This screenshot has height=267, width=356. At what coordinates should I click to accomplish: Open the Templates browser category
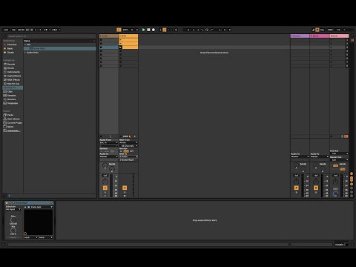pos(13,103)
